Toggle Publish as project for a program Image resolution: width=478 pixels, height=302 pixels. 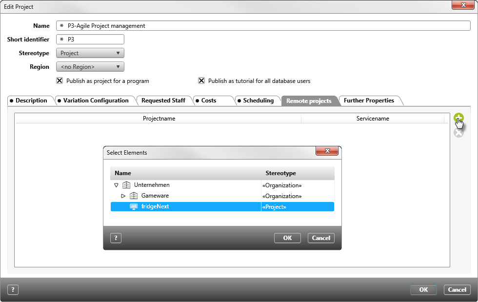[60, 81]
